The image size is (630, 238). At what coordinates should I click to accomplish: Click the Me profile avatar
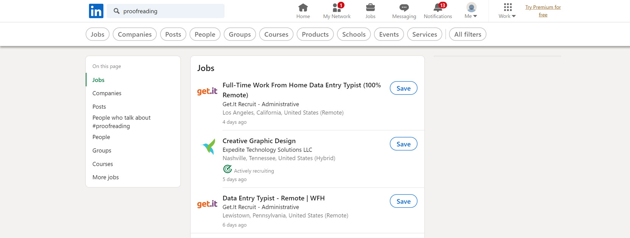(471, 7)
